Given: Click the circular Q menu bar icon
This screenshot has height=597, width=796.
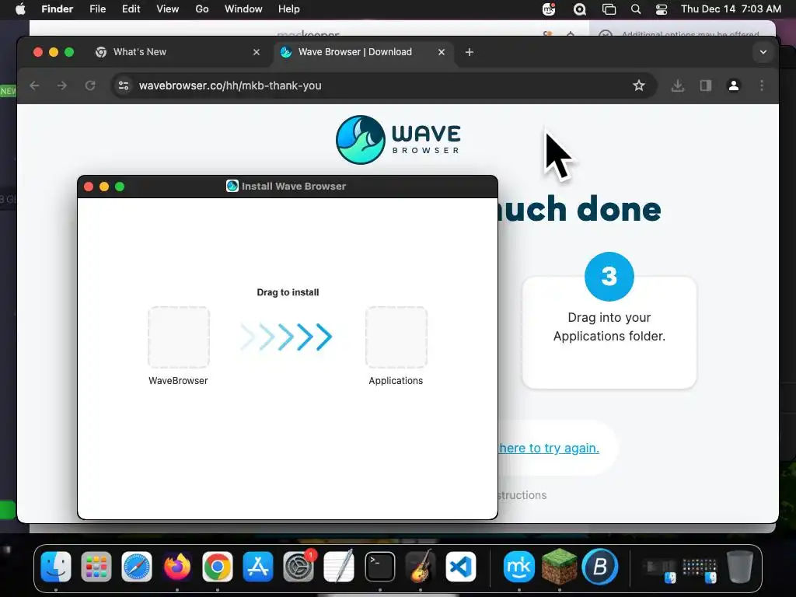Looking at the screenshot, I should click(579, 9).
